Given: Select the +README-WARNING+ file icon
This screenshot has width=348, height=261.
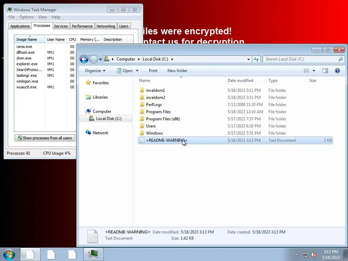Looking at the screenshot, I should tap(142, 140).
